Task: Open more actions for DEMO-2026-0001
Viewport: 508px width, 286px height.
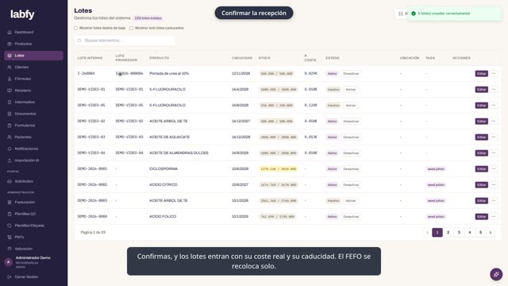Action: pos(494,169)
